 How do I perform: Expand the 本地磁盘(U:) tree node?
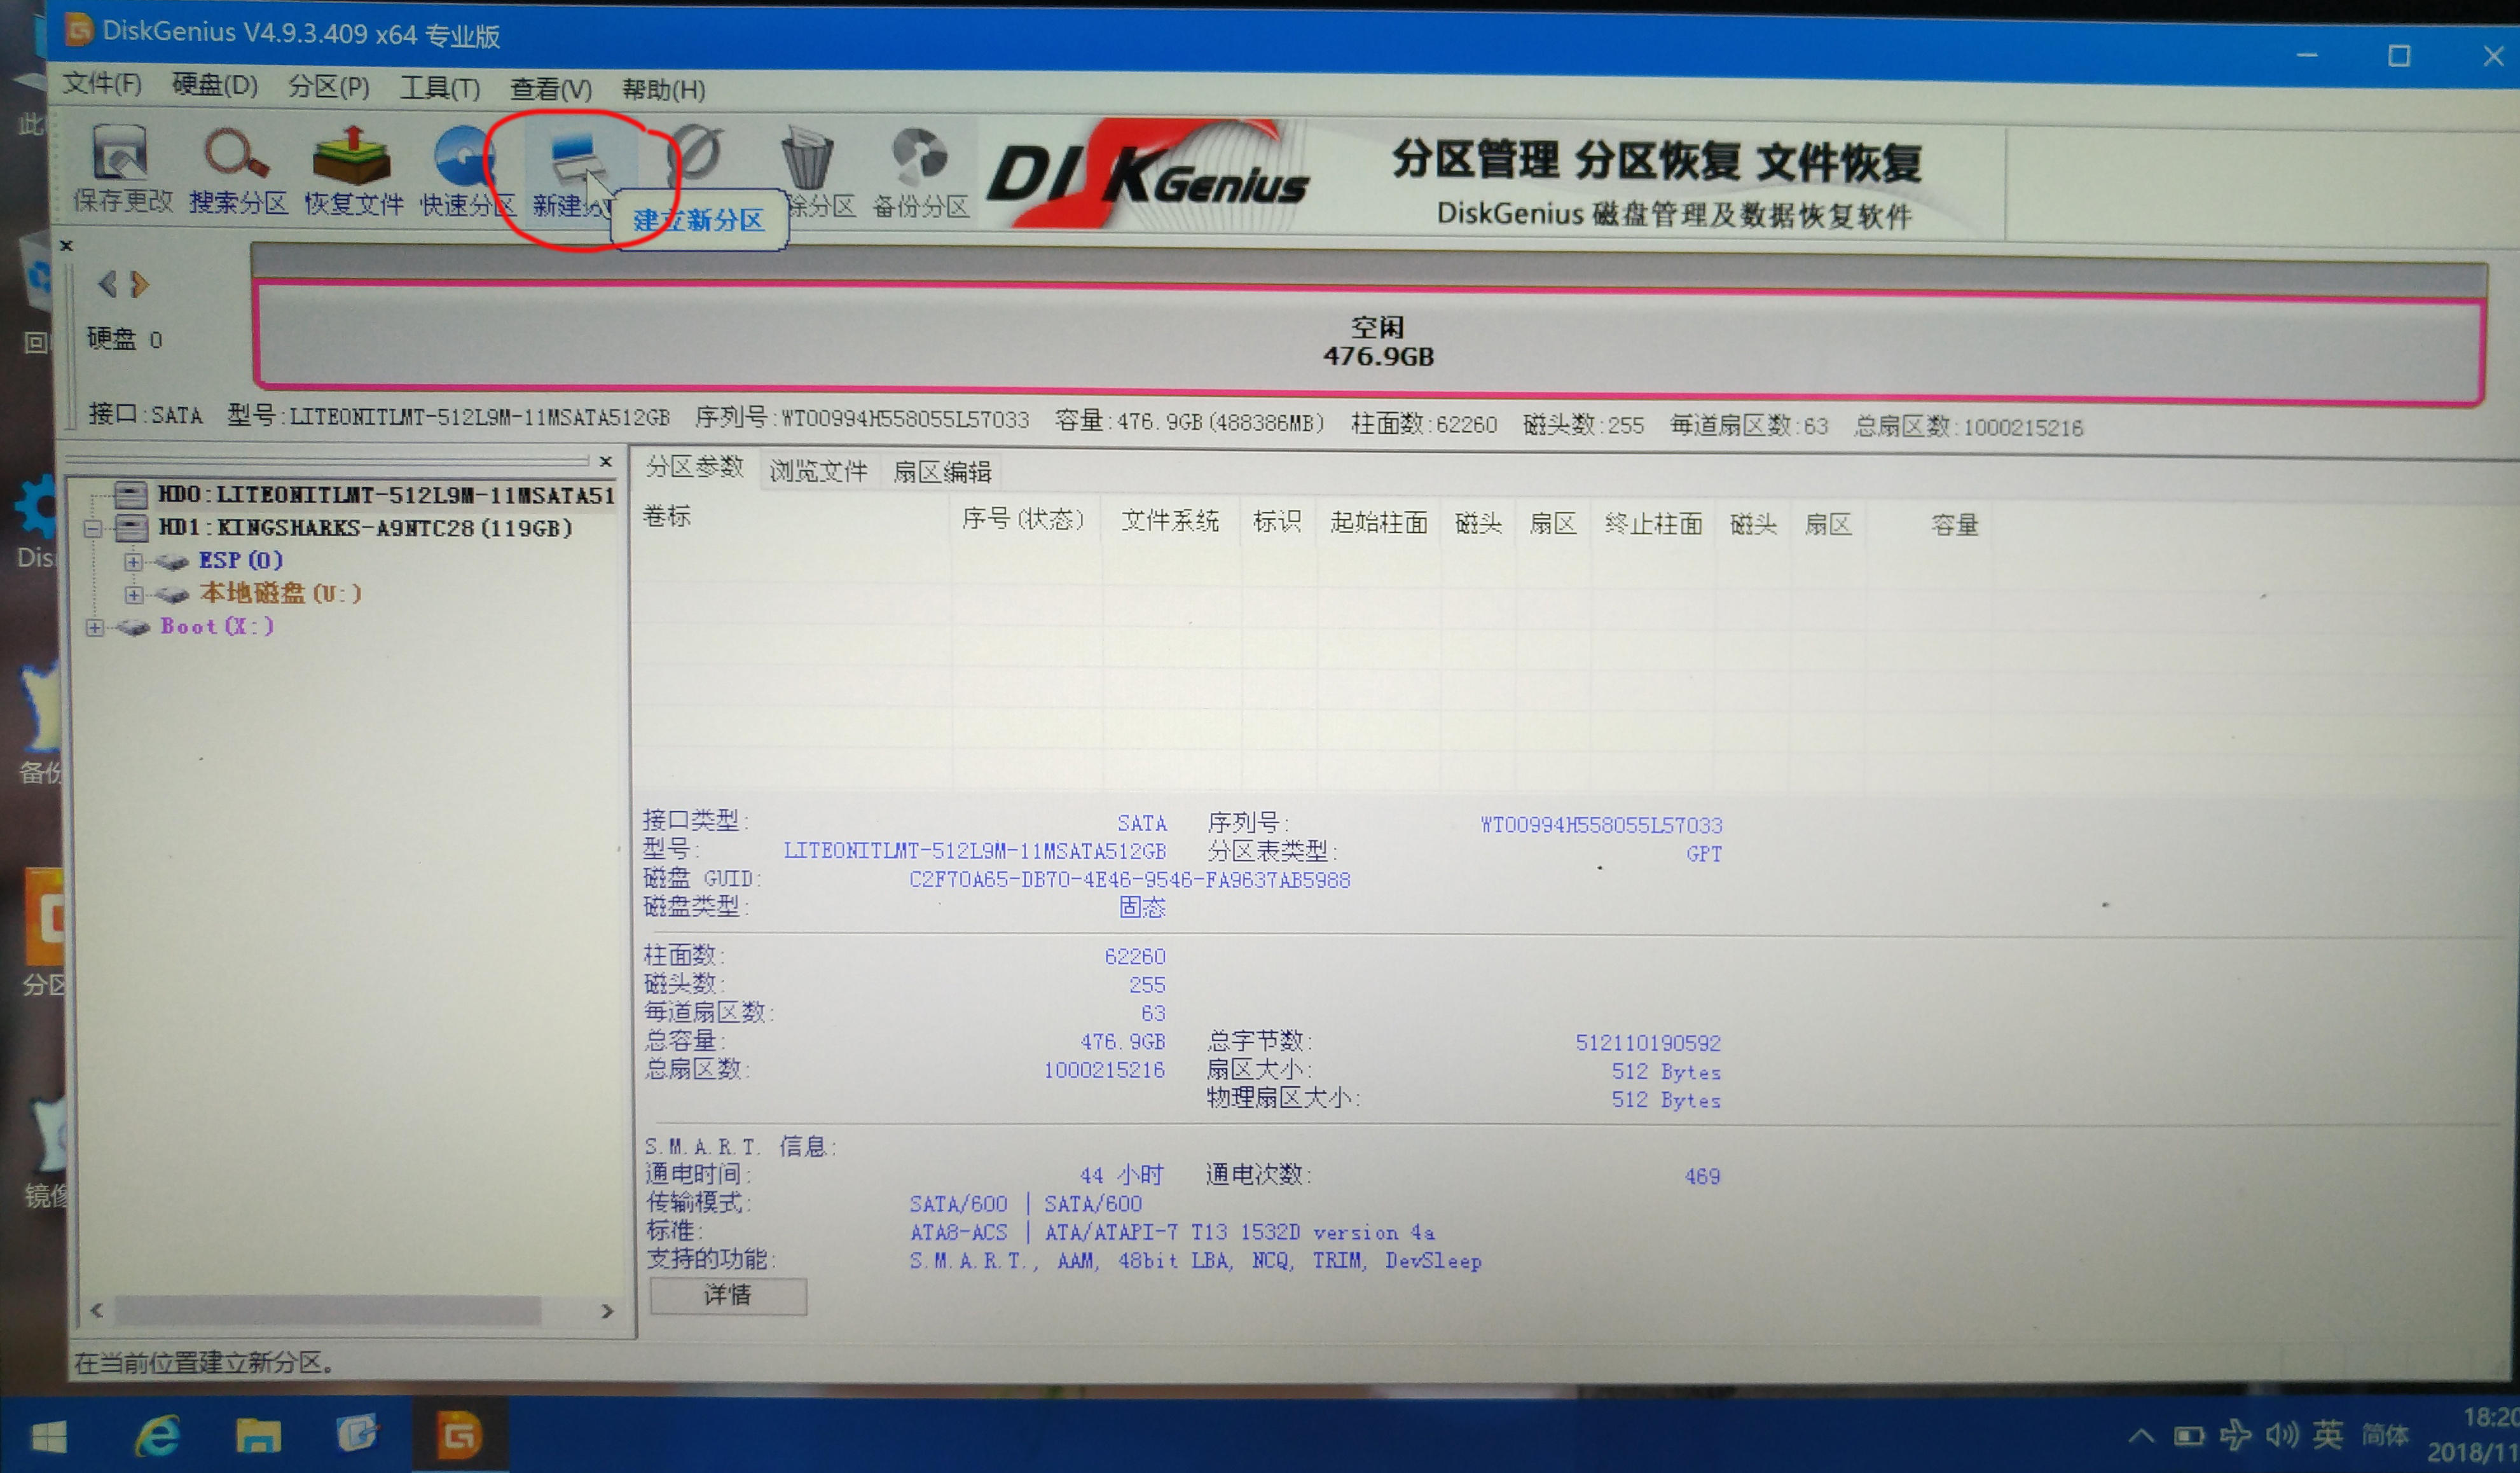coord(134,594)
